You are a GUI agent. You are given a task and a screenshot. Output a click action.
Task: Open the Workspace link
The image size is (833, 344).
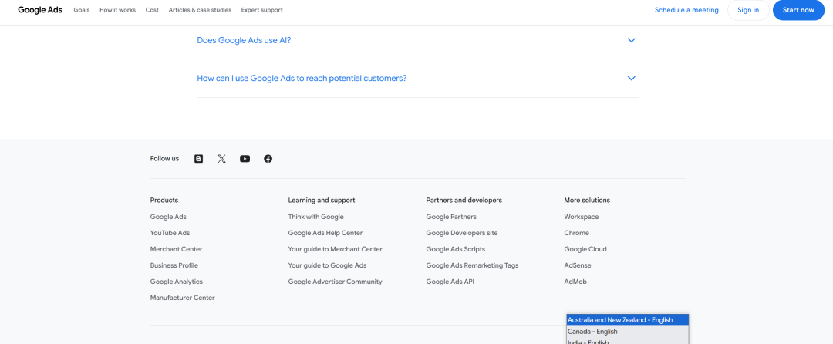(x=582, y=217)
